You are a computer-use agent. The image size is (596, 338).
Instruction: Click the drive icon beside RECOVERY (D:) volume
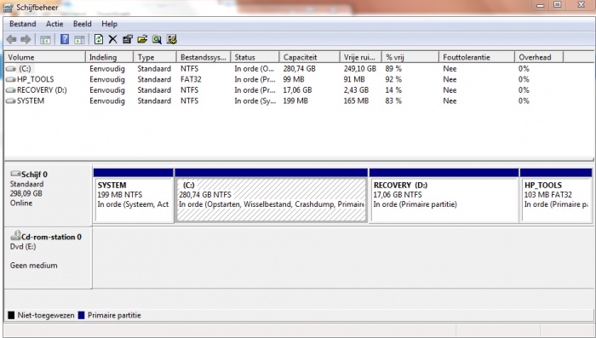tap(10, 90)
